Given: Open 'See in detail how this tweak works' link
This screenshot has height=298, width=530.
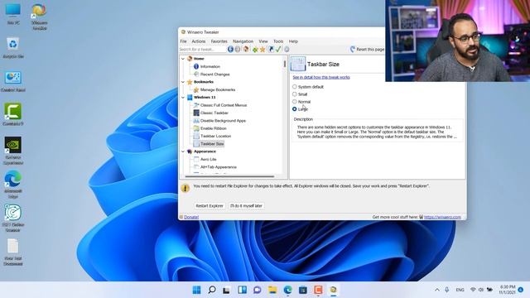Looking at the screenshot, I should click(x=321, y=77).
